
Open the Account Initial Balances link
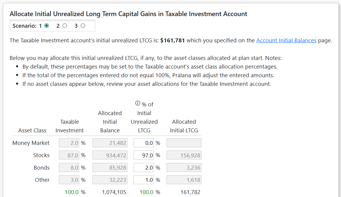point(286,41)
